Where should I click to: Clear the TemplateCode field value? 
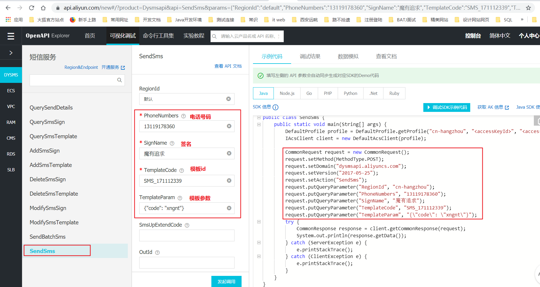229,181
